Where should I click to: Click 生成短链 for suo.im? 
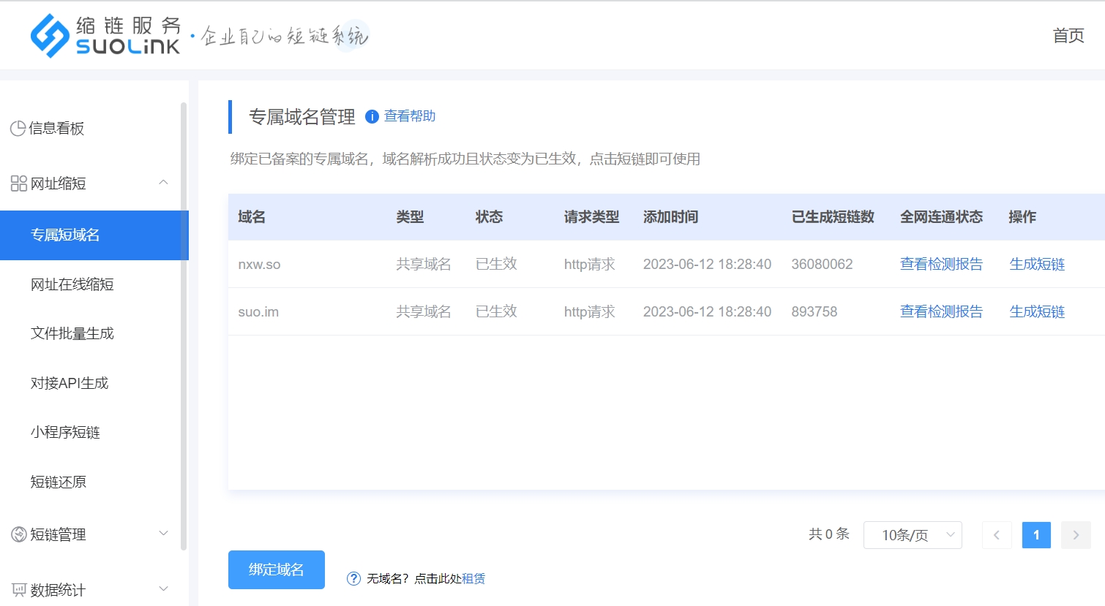[x=1037, y=311]
